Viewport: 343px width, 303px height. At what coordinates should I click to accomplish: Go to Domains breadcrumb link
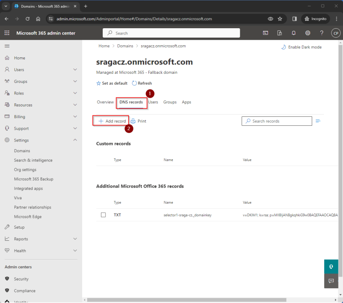point(125,46)
